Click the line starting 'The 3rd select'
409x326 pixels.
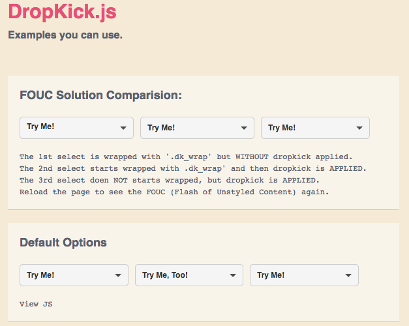click(170, 180)
